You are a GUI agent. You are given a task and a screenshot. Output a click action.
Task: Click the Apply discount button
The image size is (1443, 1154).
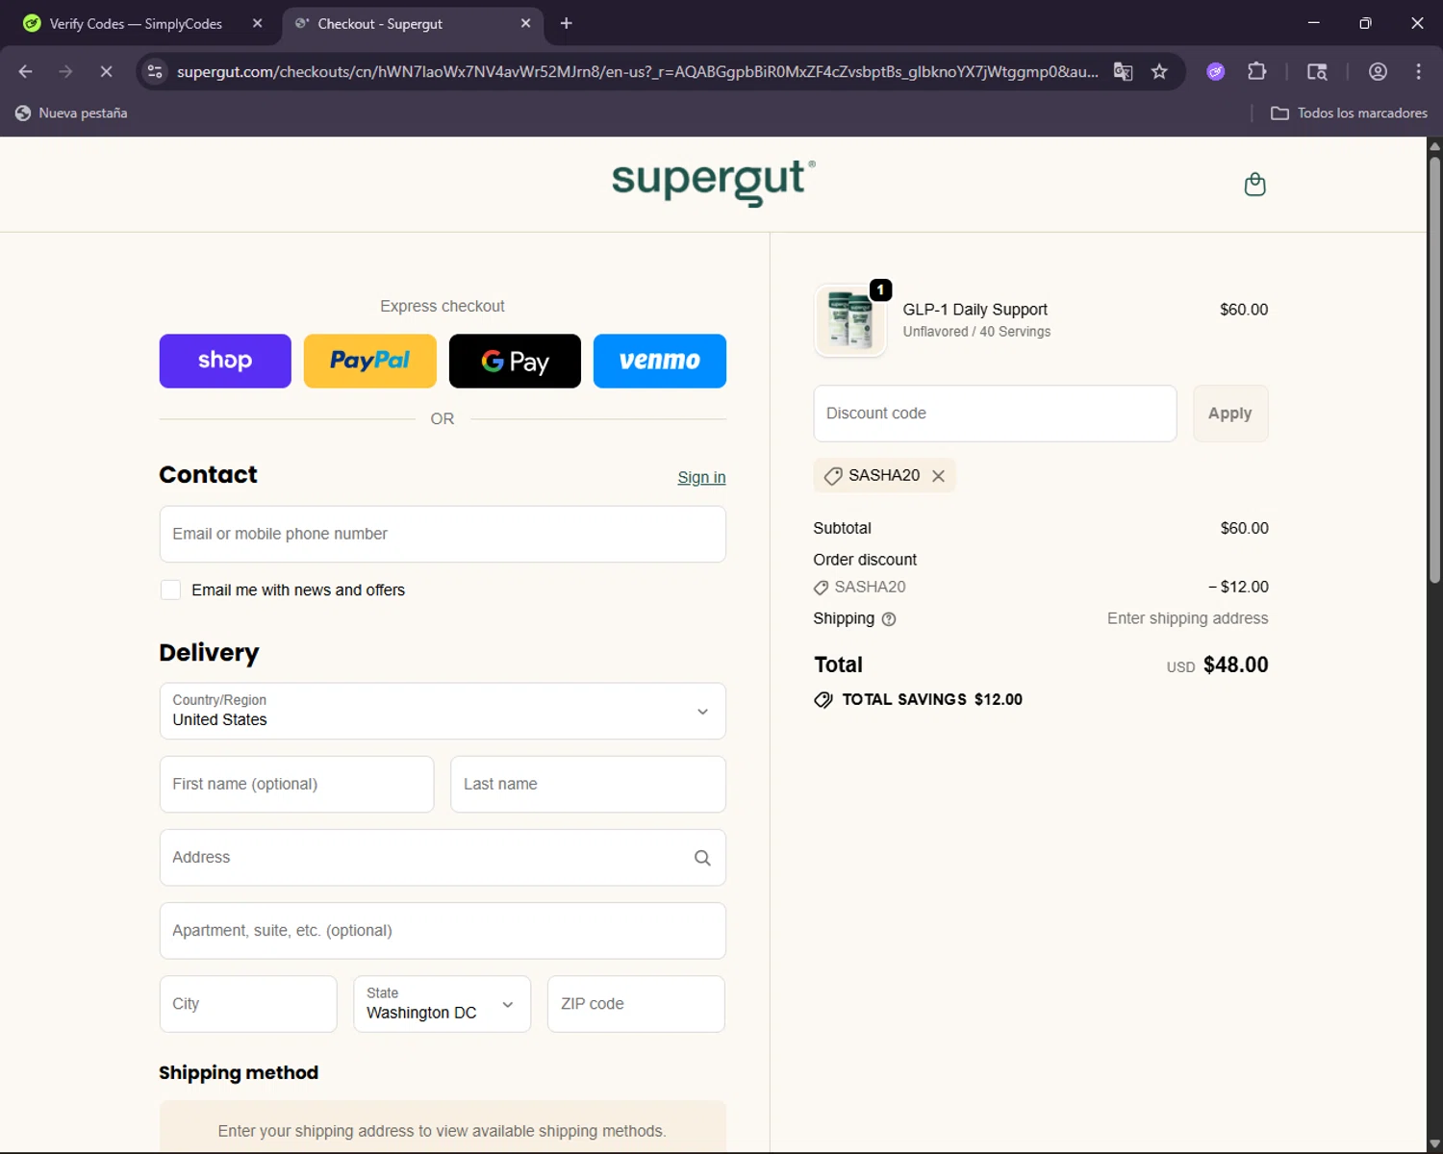(x=1230, y=414)
